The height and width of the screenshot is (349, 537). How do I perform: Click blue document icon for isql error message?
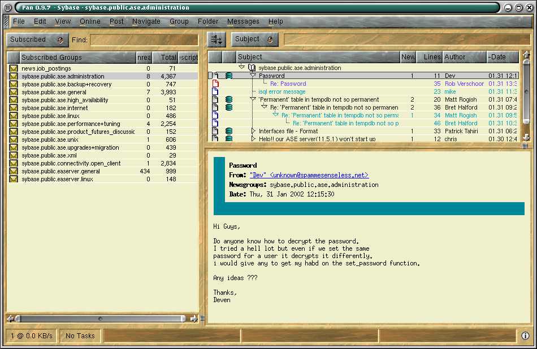pos(215,91)
